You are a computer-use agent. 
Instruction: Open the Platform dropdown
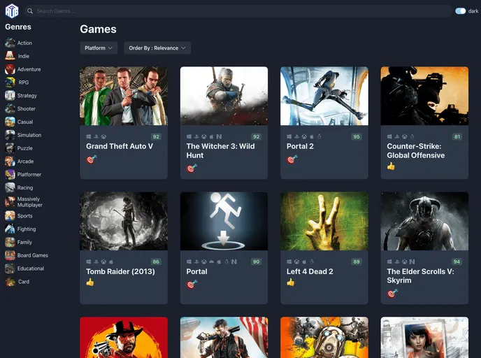pyautogui.click(x=99, y=48)
